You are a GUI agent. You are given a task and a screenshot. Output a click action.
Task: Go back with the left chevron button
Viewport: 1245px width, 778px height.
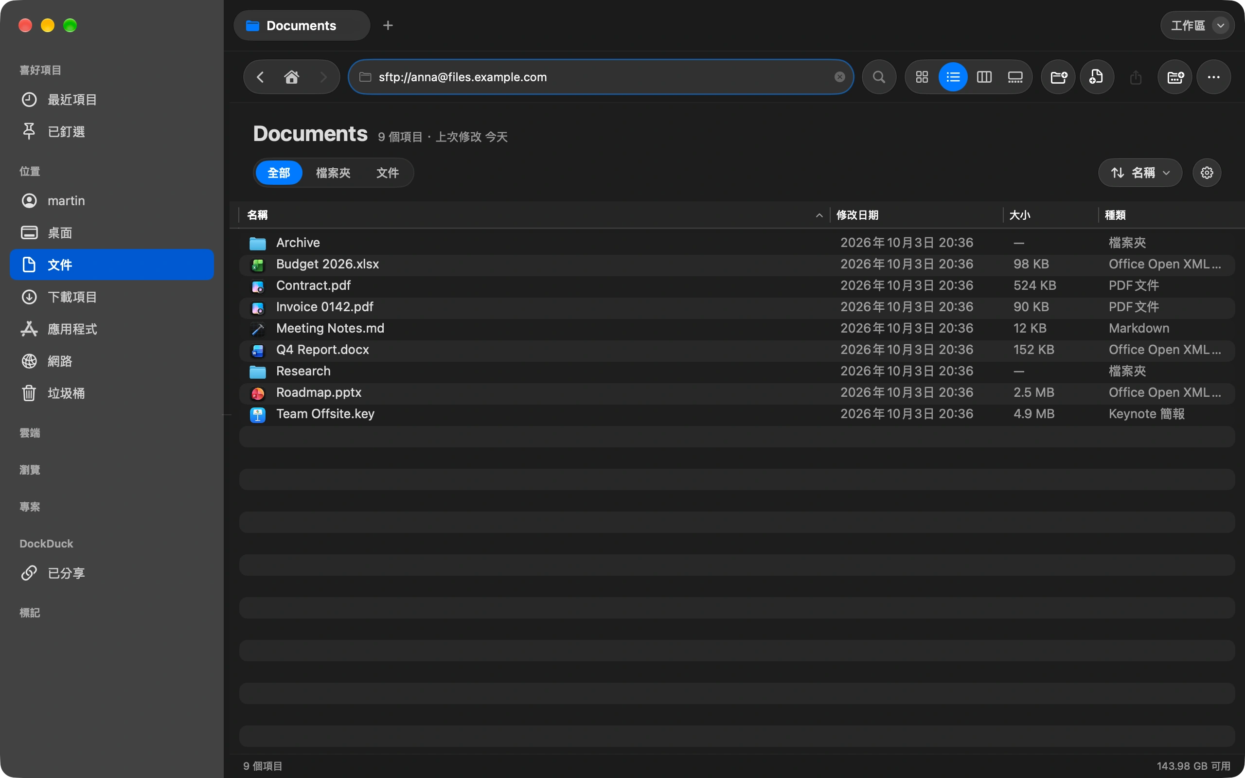pyautogui.click(x=260, y=77)
